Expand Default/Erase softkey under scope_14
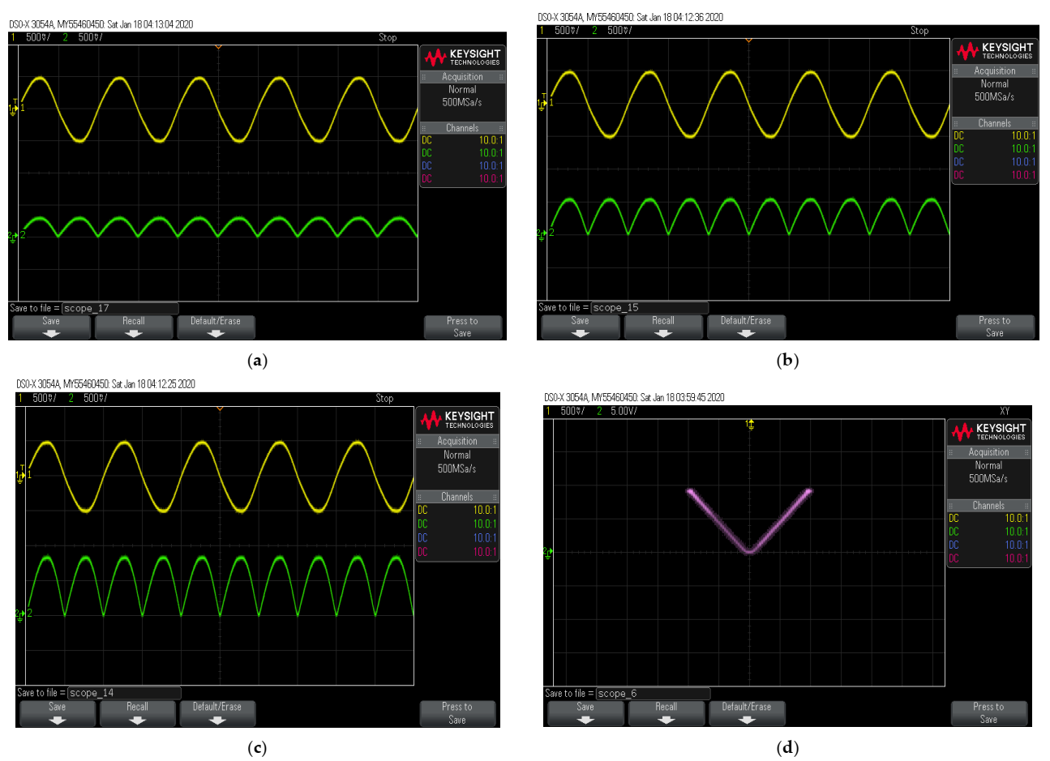Screen dimensions: 1050x761 (216, 712)
